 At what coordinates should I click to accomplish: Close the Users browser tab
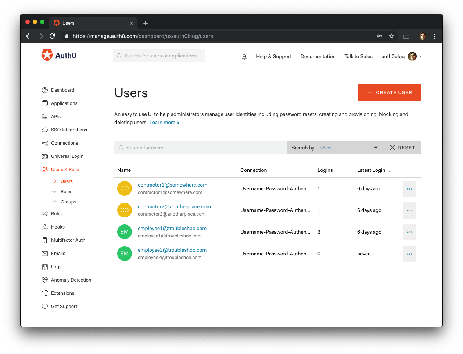tap(132, 23)
